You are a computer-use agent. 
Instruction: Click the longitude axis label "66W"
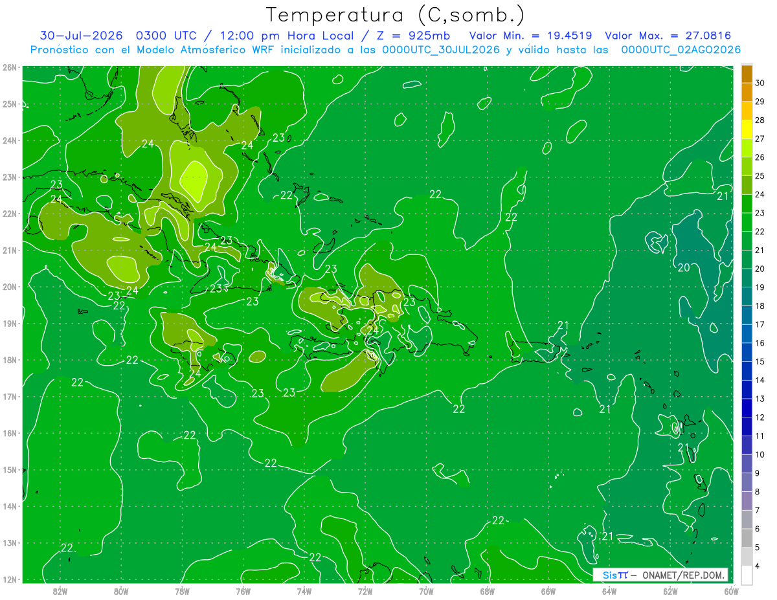548,590
